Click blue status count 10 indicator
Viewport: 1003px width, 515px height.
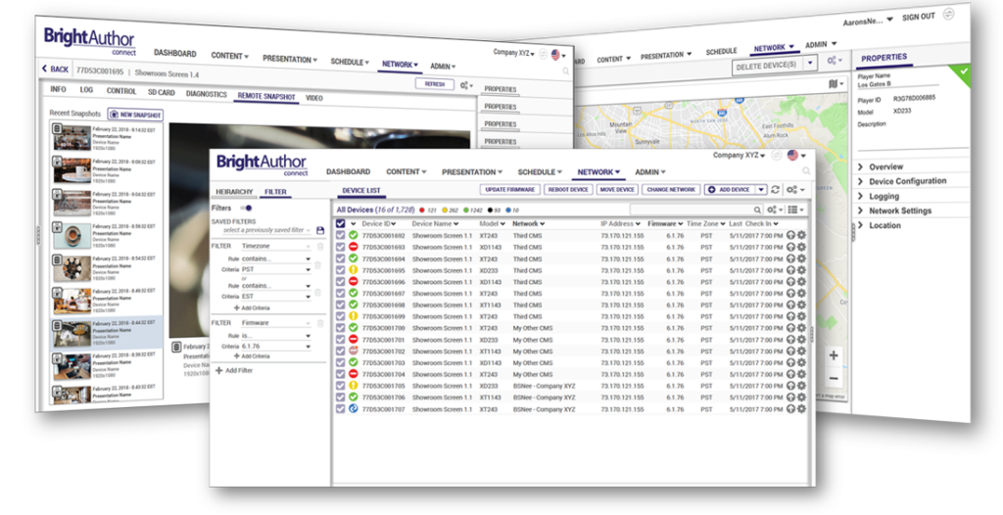tap(511, 210)
